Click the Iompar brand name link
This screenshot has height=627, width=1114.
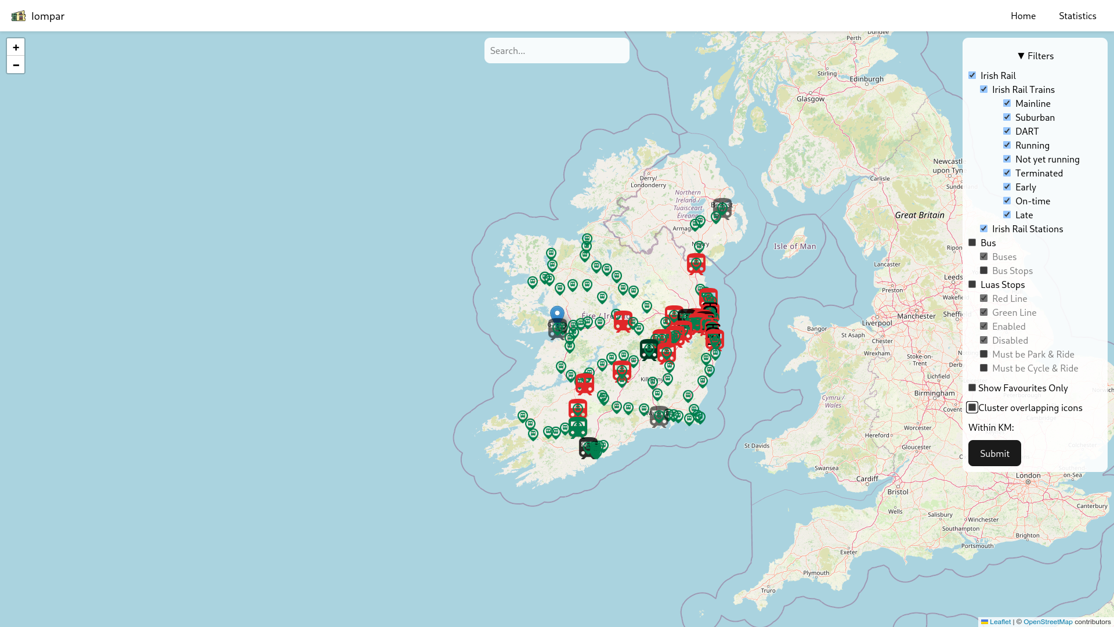(48, 16)
